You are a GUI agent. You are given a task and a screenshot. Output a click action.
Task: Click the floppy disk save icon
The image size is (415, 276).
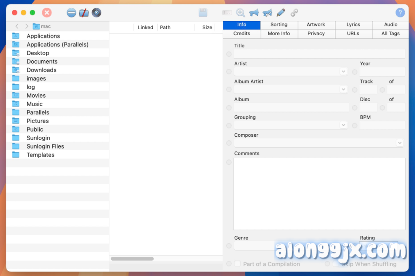(203, 13)
